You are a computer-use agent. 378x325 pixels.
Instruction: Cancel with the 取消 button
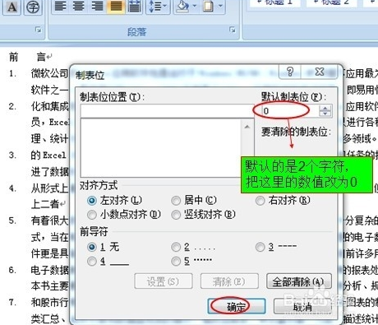point(302,307)
